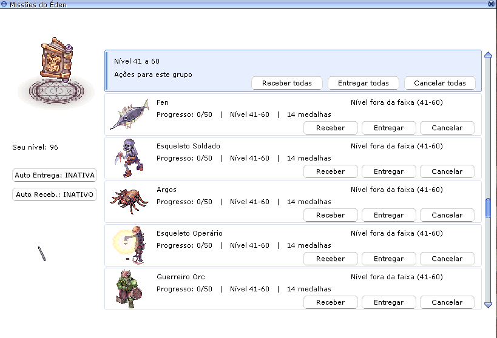Click the 'Argos' mission name
Screen dimensions: 497x338
pos(166,190)
